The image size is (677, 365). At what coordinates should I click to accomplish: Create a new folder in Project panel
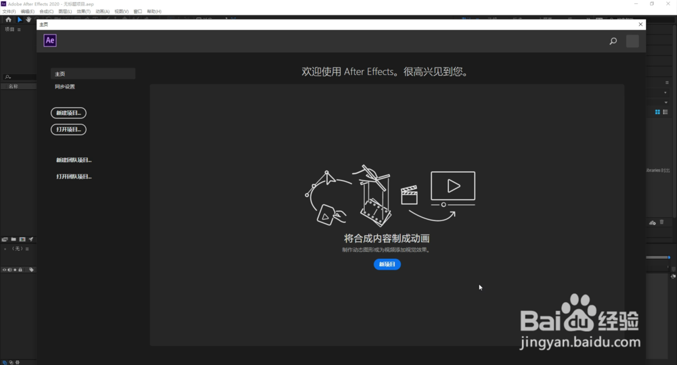[14, 239]
